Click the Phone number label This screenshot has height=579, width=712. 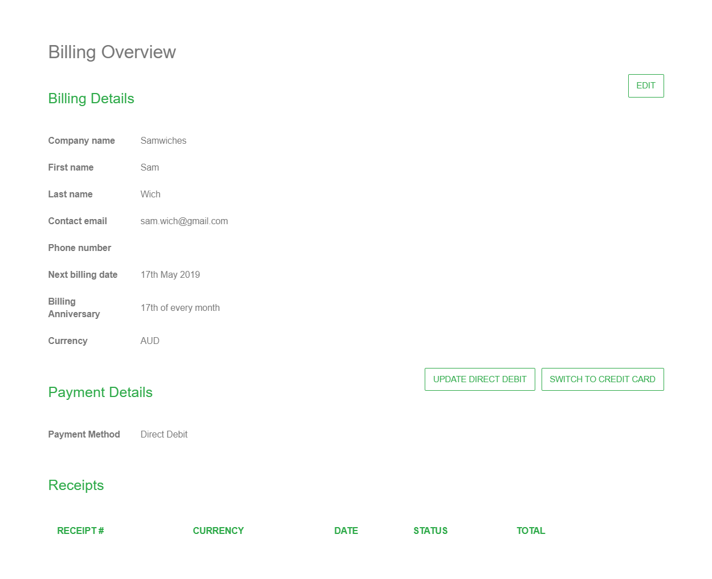click(x=79, y=248)
